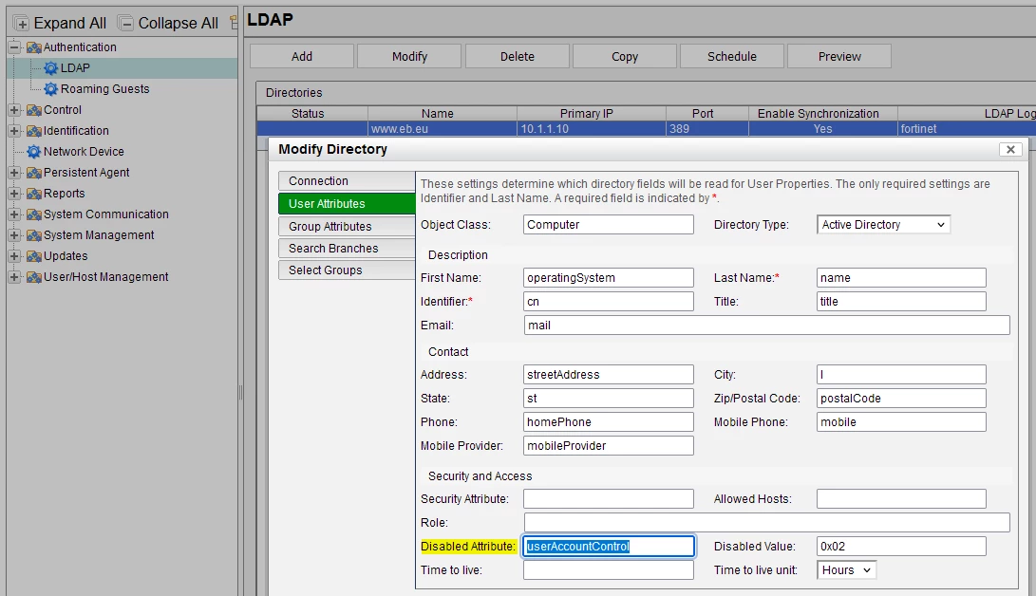
Task: Click the Security Attribute input field
Action: coord(609,499)
